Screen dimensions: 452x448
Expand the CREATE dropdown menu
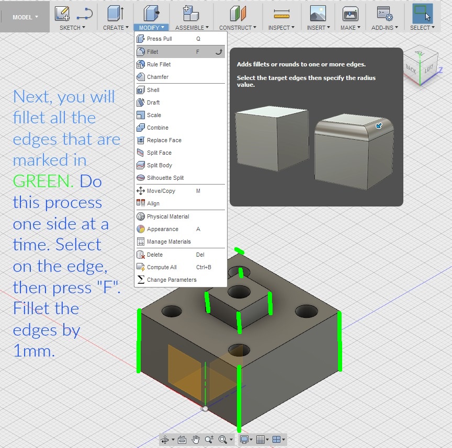(x=116, y=28)
